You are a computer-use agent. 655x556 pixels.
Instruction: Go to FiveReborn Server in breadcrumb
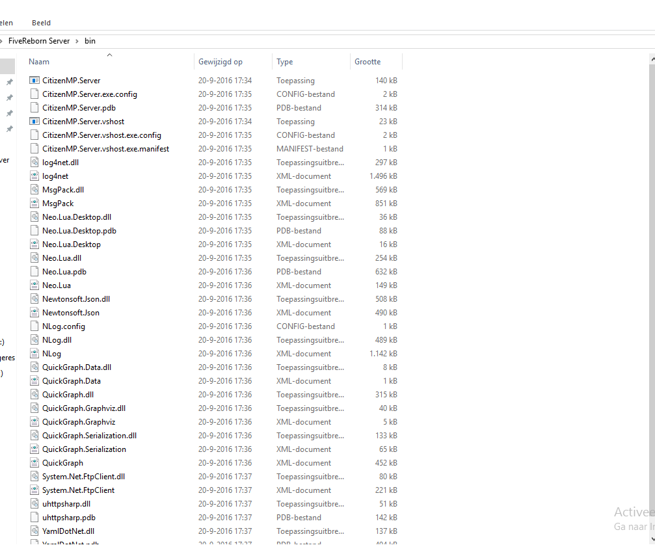point(39,41)
